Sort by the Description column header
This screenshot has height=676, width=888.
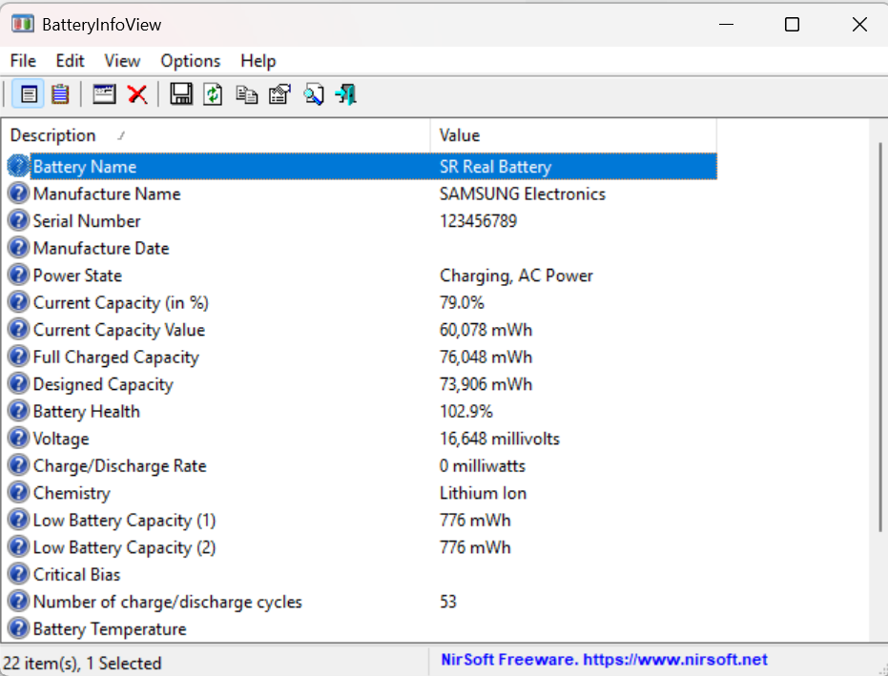216,135
